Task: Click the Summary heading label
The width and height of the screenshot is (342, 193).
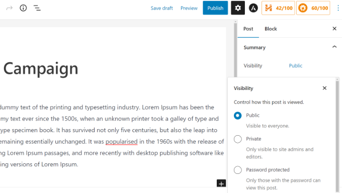Action: [254, 48]
